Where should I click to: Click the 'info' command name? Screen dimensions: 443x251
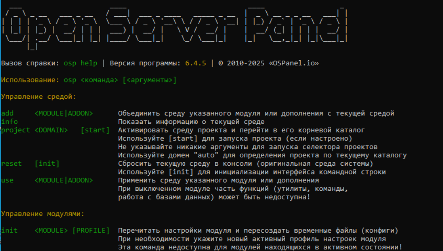point(9,122)
